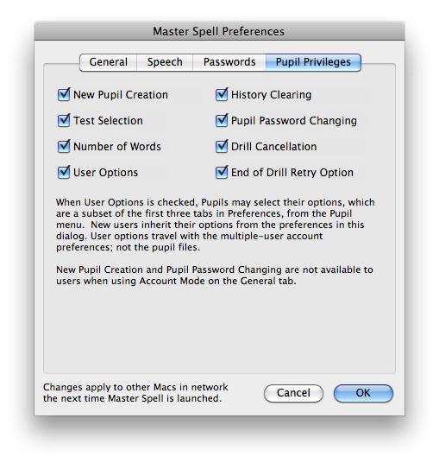Click the 'Pupil Password Changing' label text
Image resolution: width=439 pixels, height=463 pixels.
[x=294, y=121]
